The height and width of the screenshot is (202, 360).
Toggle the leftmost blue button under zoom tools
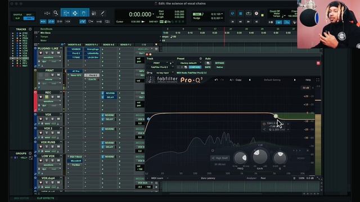point(43,21)
